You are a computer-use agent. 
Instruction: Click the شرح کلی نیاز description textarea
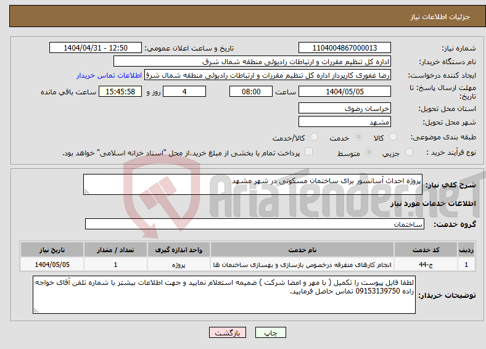(x=253, y=184)
